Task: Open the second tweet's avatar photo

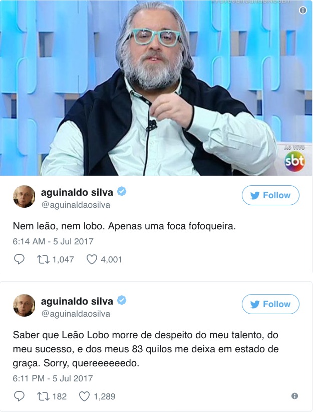Action: pos(24,305)
